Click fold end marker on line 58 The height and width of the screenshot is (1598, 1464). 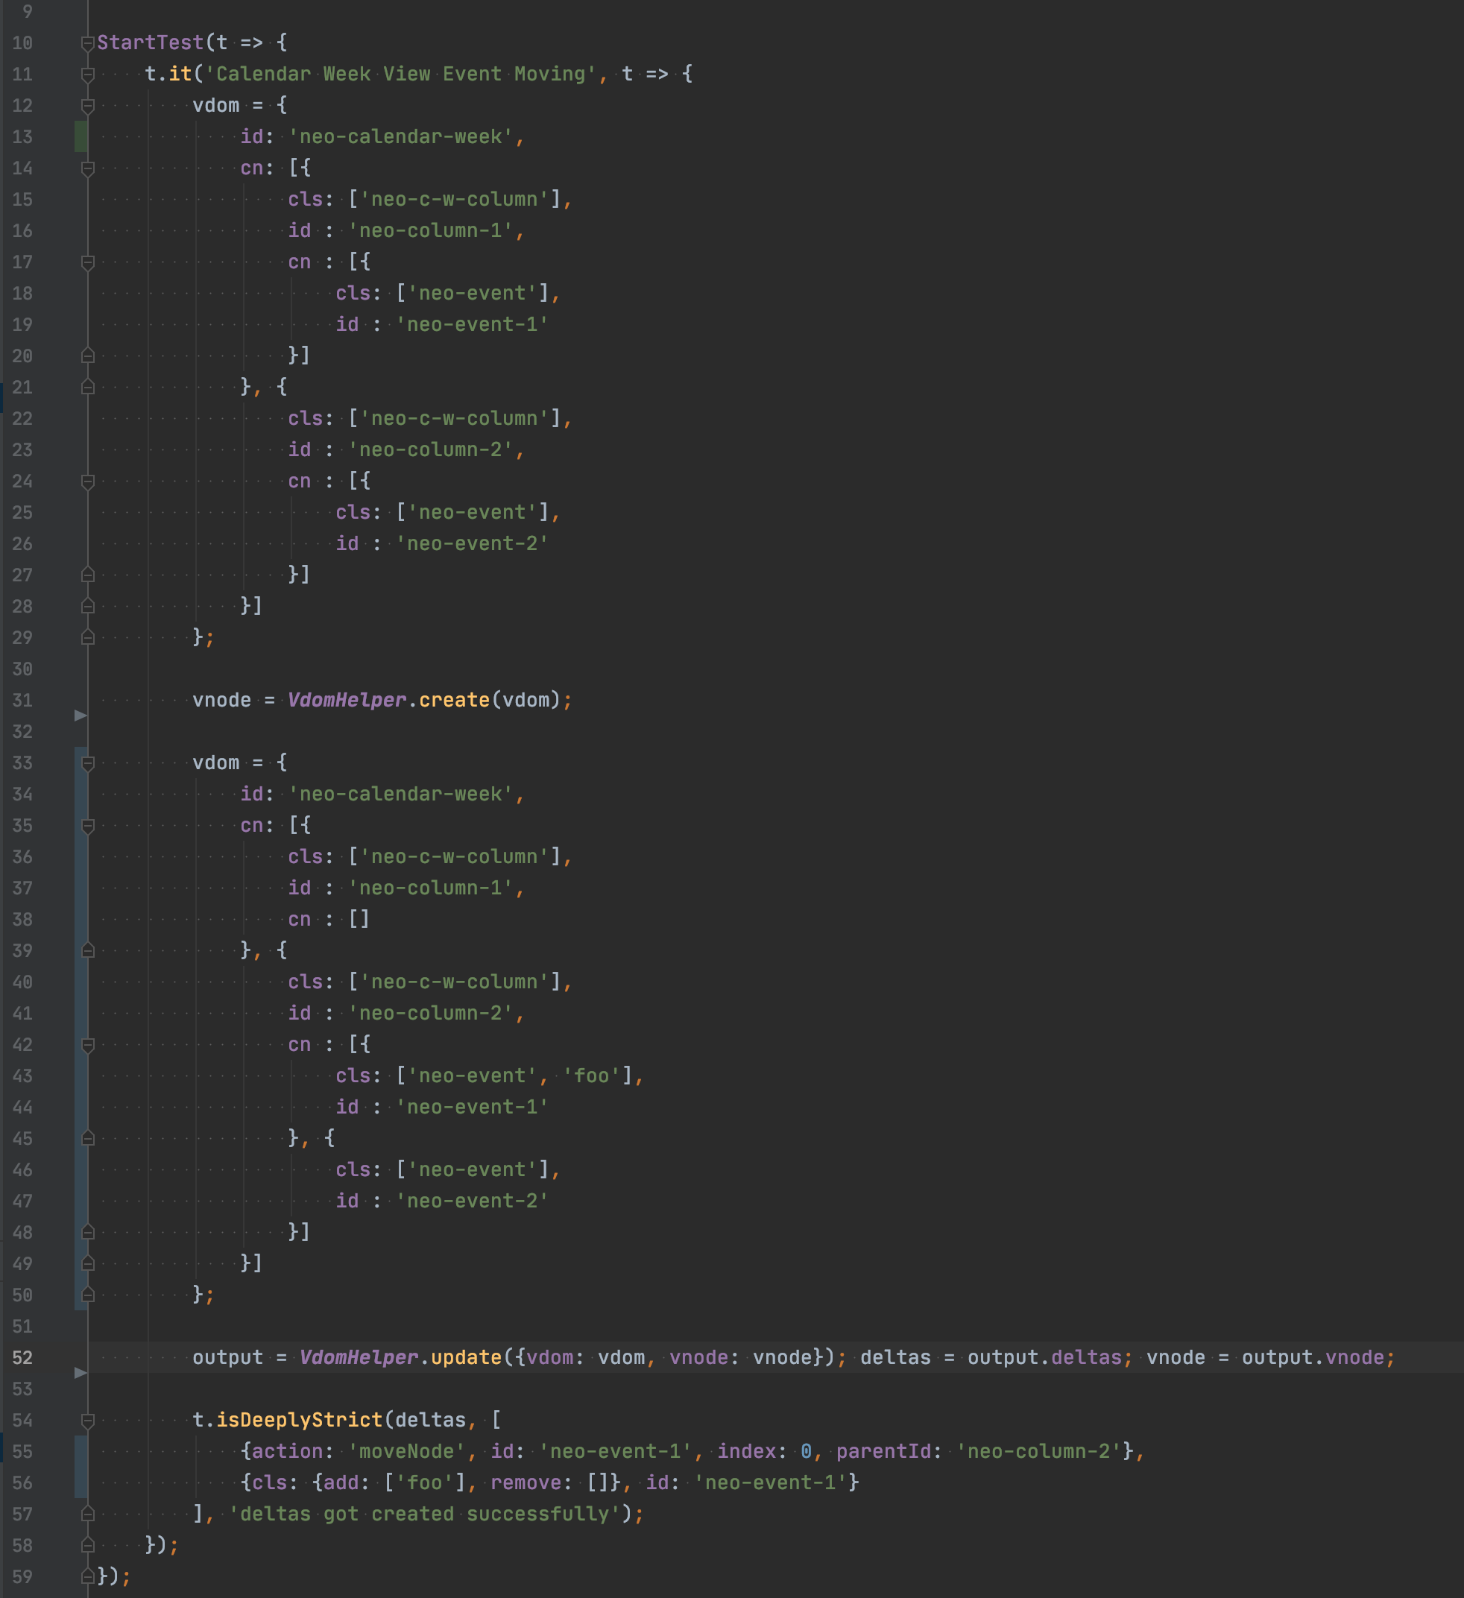pos(88,1545)
